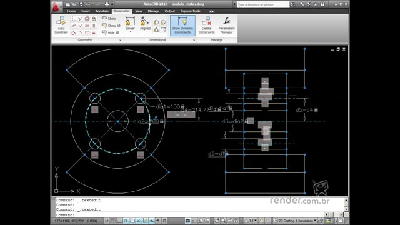
Task: Apply the Fix lock constraint
Action: tap(94, 19)
